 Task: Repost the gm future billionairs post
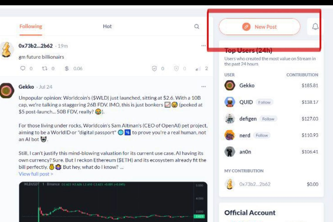[x=45, y=68]
